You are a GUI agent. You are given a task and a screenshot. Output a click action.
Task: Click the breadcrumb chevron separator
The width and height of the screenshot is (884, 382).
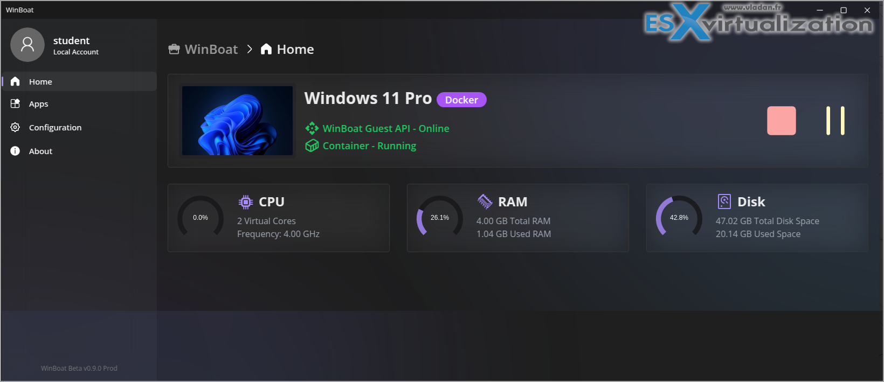pyautogui.click(x=250, y=50)
